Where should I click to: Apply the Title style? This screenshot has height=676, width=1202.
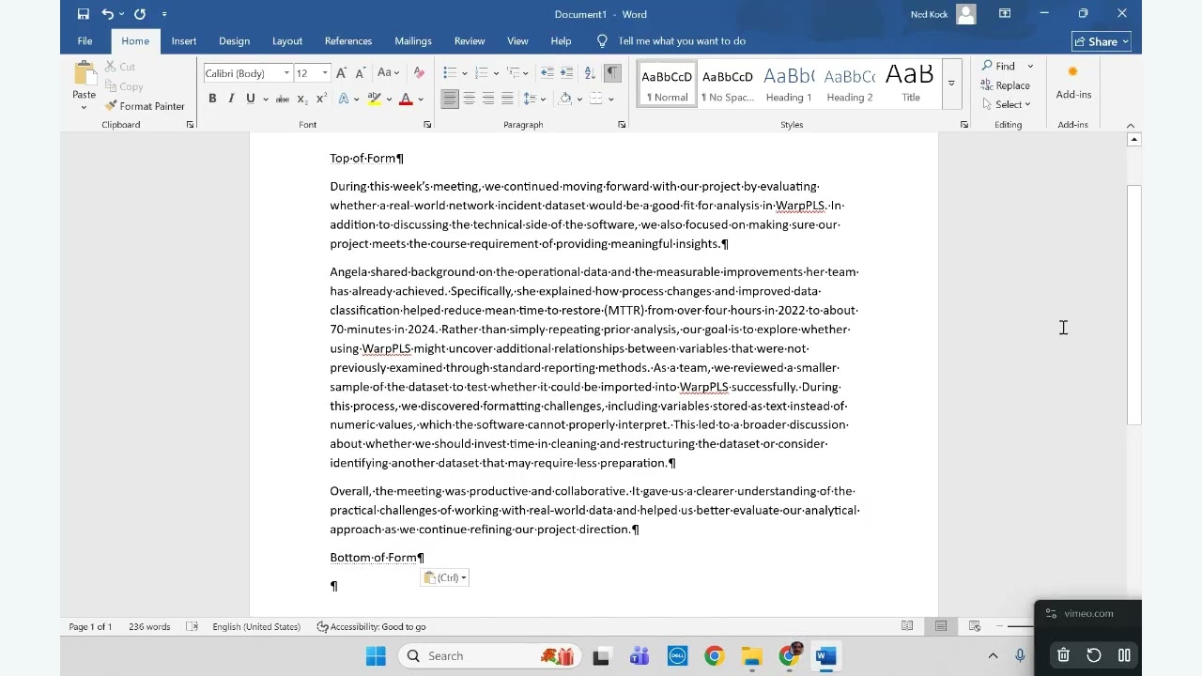[911, 84]
